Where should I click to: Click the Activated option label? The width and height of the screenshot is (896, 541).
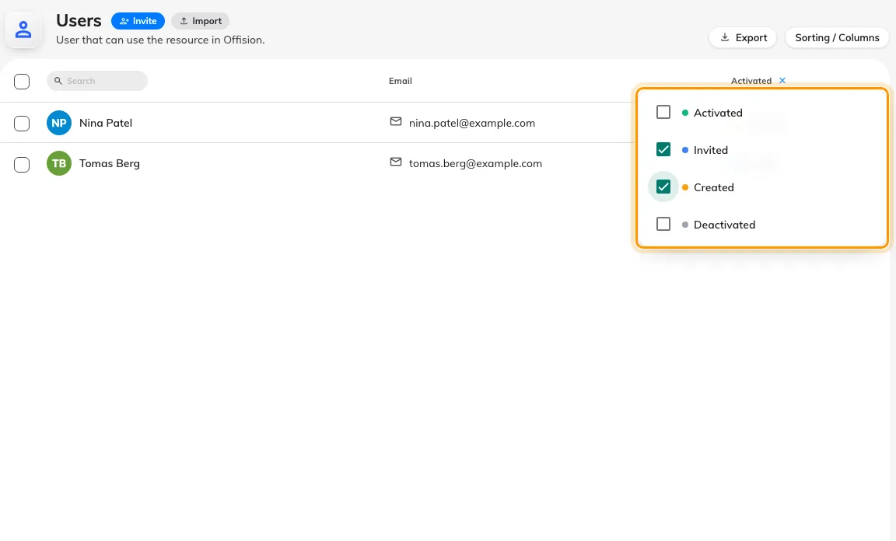[718, 113]
